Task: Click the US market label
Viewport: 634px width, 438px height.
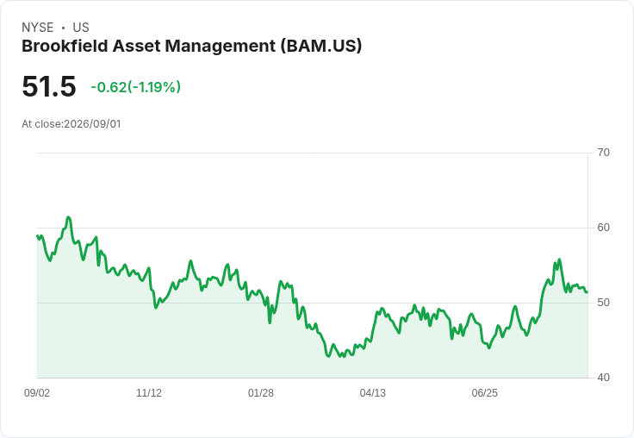Action: (x=81, y=28)
